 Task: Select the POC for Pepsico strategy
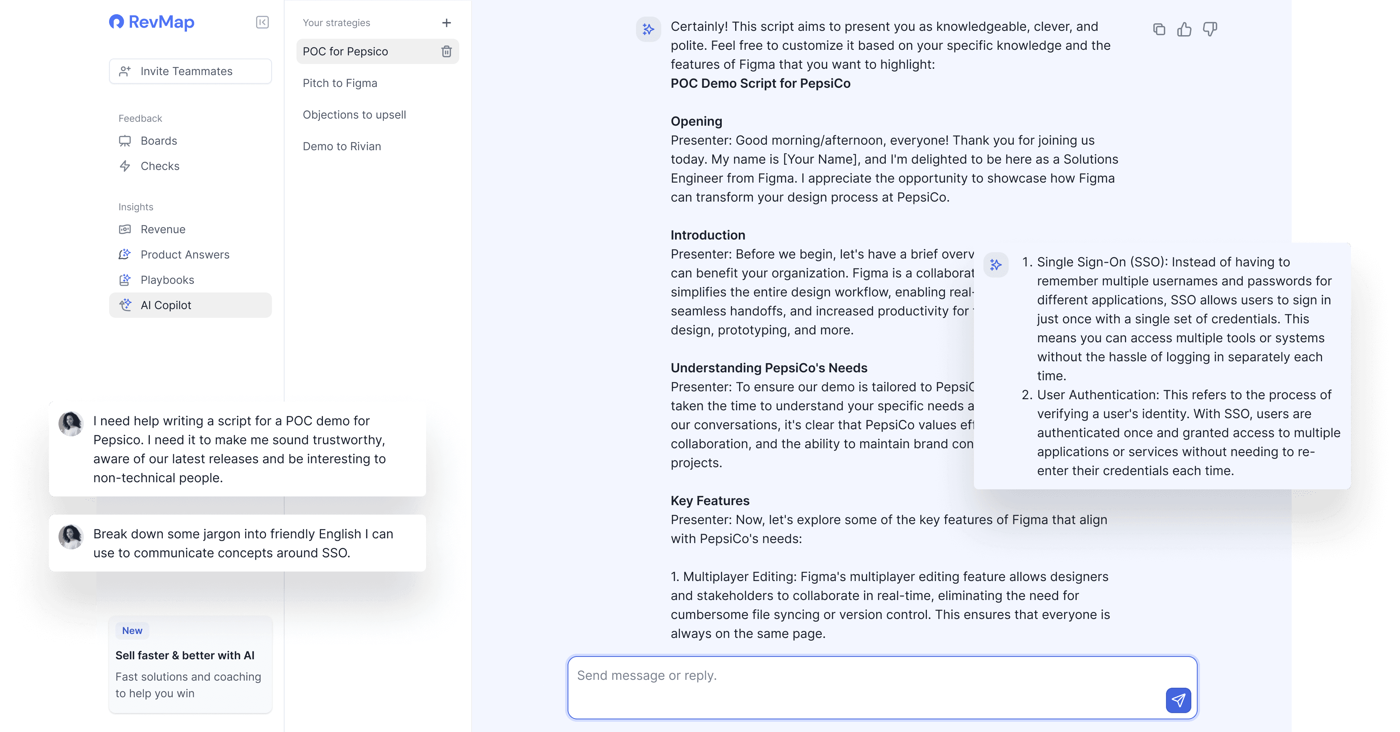point(377,51)
